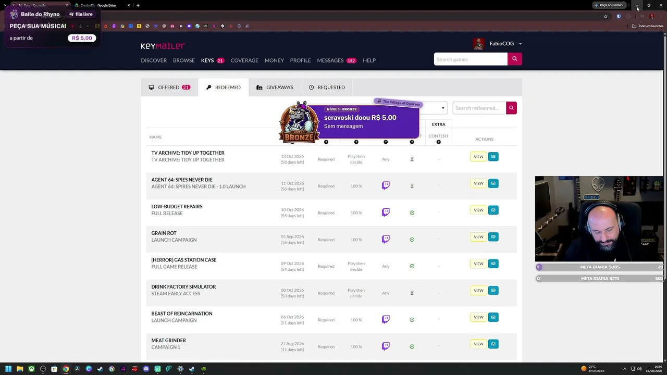View the Agent 64: Spies Never Die key

point(478,183)
